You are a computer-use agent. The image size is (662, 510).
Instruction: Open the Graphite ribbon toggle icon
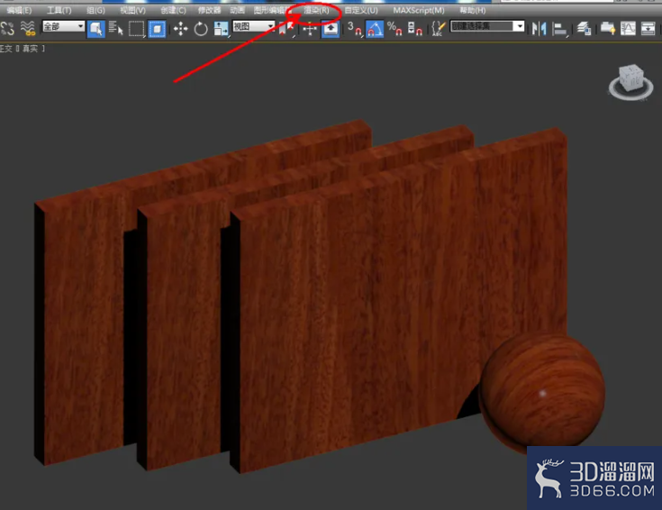608,29
